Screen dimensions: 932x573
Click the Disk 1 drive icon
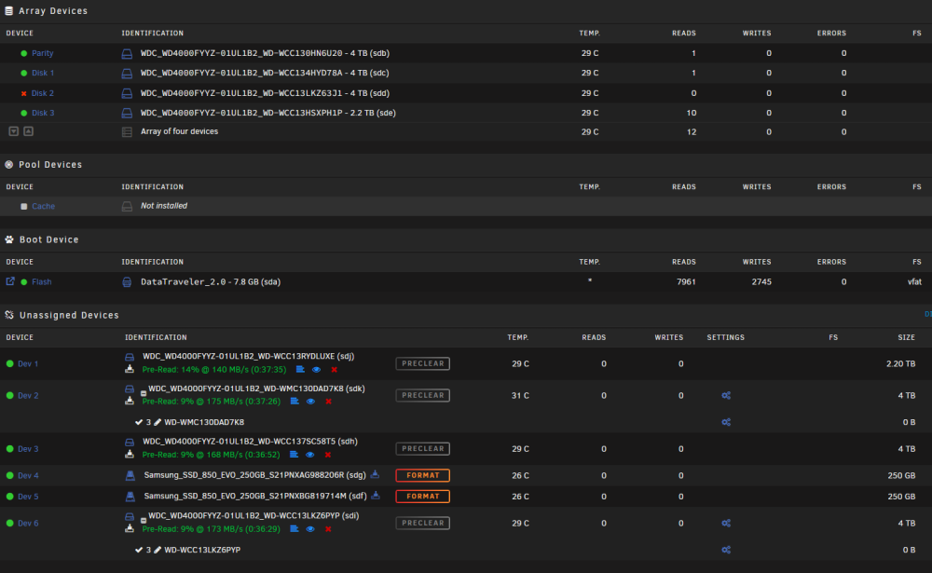point(127,73)
